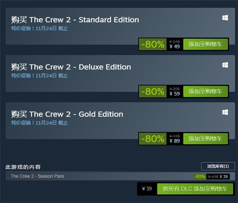Screen dimensions: 238x203
Task: Click Gold Edition -80% discount badge
Action: pos(153,139)
